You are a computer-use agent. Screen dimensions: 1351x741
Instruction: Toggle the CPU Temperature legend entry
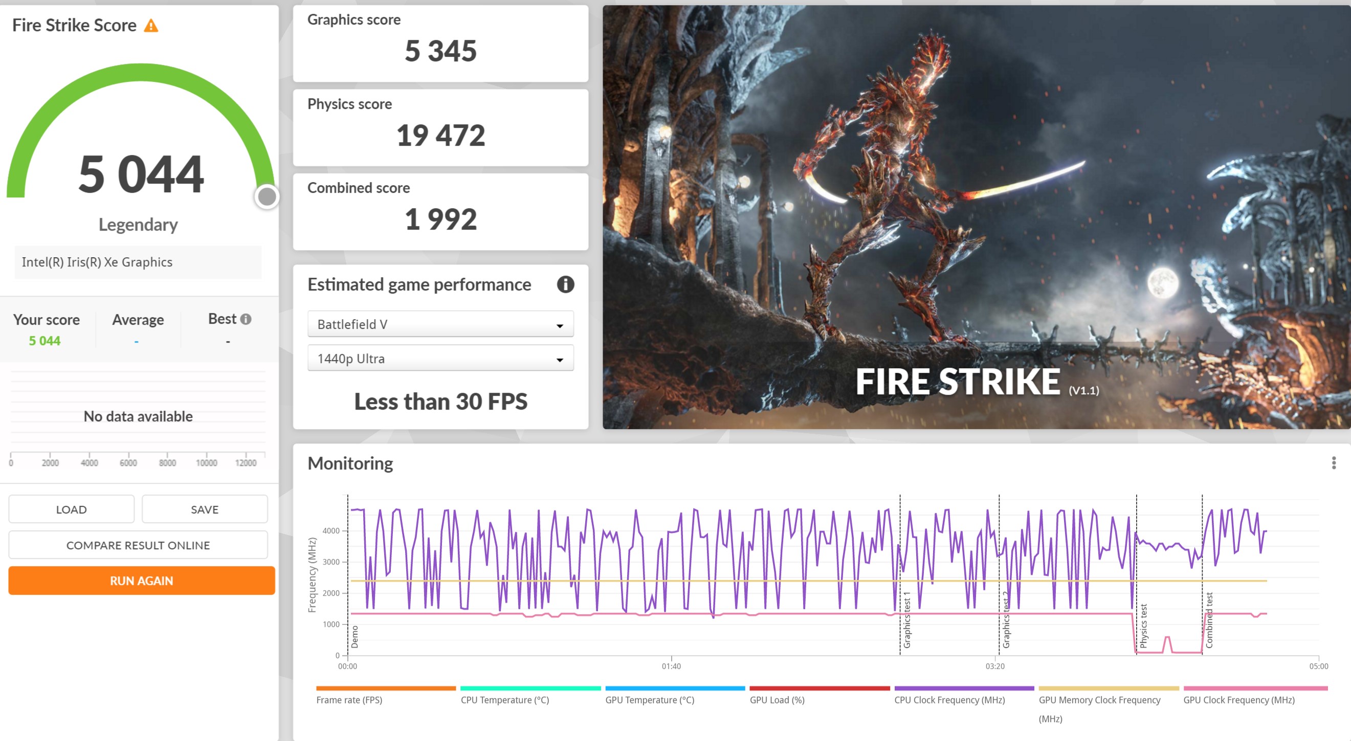(504, 700)
